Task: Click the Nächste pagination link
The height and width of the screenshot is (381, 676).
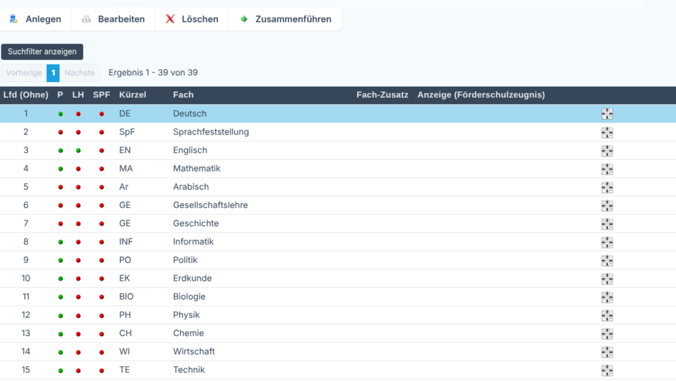Action: [x=79, y=73]
